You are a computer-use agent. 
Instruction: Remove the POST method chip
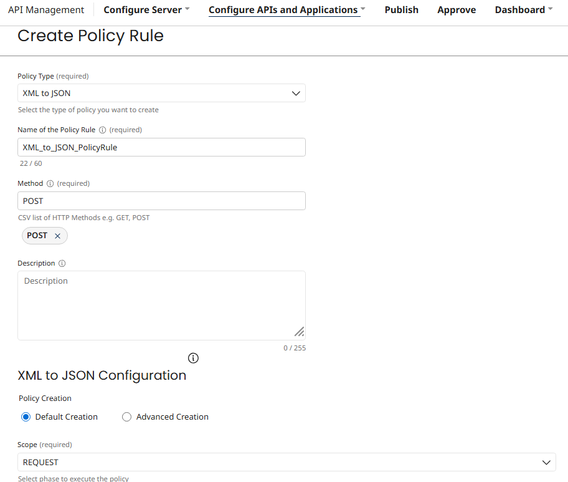58,236
